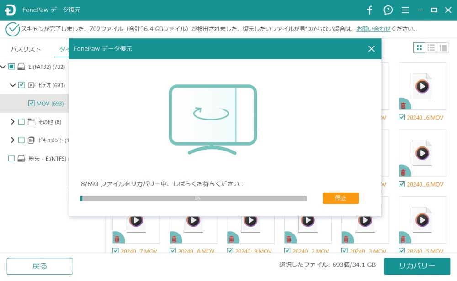Switch to list view
Viewport: 457px width, 281px height.
point(431,48)
